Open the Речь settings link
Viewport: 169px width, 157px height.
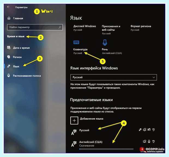(x=105, y=49)
